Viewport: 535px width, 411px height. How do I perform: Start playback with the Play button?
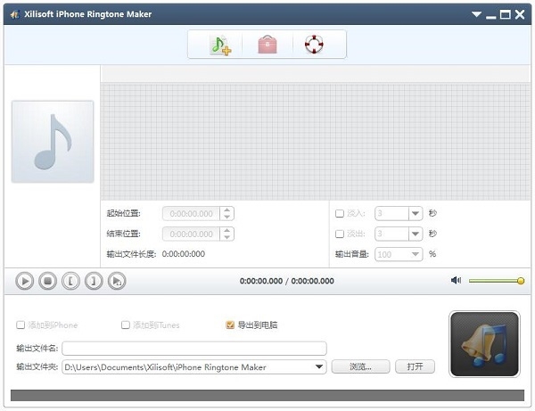click(x=25, y=281)
